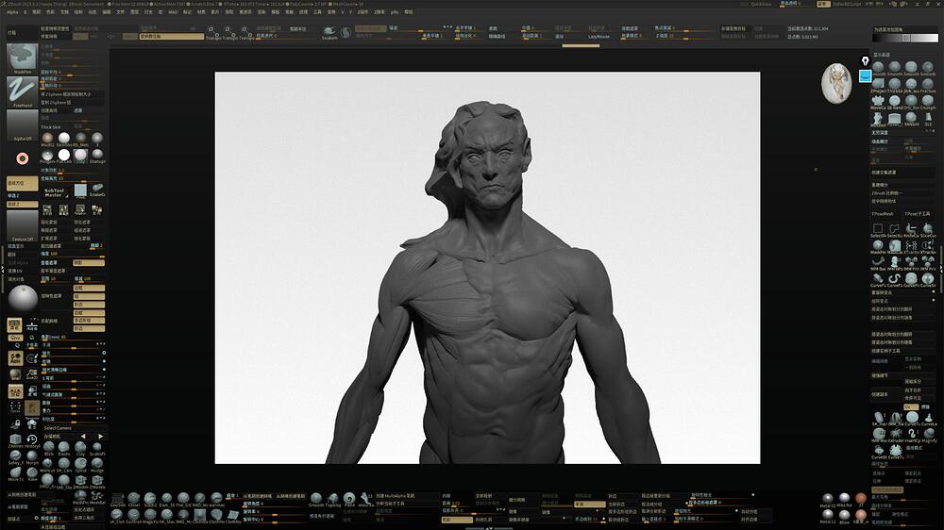Select the Rake brush
This screenshot has width=944, height=530.
(x=31, y=472)
